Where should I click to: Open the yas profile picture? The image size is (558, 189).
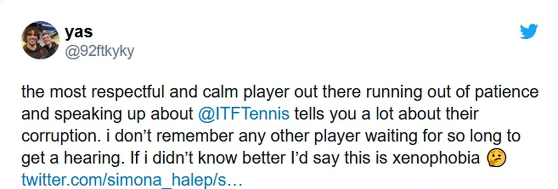(x=40, y=40)
